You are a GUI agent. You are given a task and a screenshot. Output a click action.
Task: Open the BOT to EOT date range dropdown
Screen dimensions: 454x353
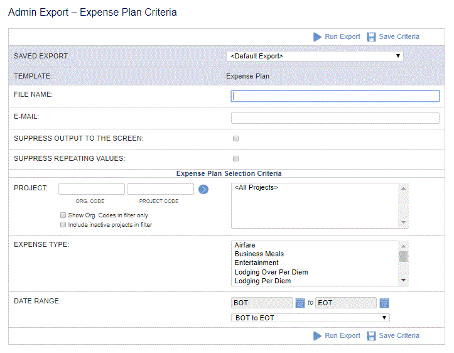[310, 318]
